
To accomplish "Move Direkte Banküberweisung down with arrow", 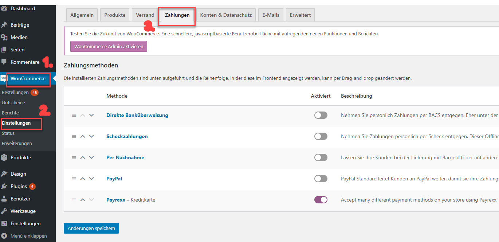I will (91, 115).
